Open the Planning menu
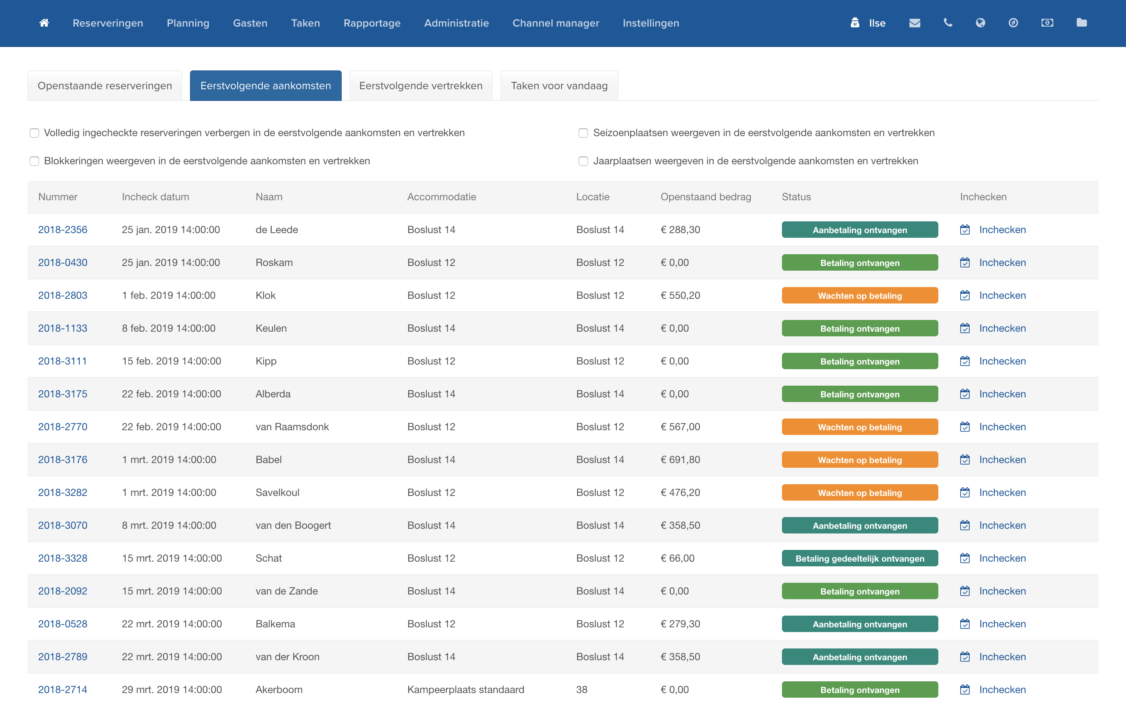The width and height of the screenshot is (1126, 704). pyautogui.click(x=188, y=23)
